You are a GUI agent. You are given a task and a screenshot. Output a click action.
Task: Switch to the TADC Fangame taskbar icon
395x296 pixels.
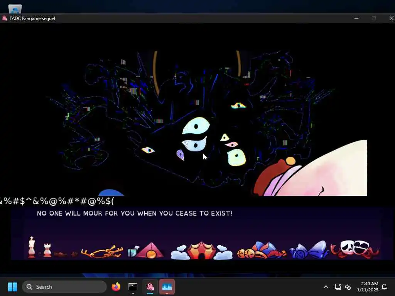click(150, 287)
